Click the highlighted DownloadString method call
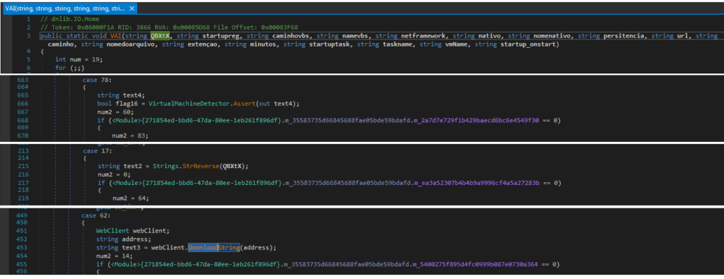The width and height of the screenshot is (724, 279). coord(214,248)
